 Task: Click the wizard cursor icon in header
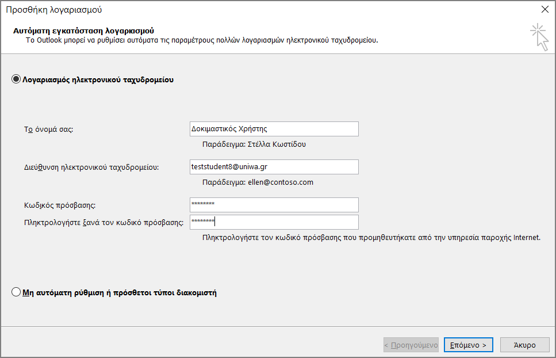539,37
